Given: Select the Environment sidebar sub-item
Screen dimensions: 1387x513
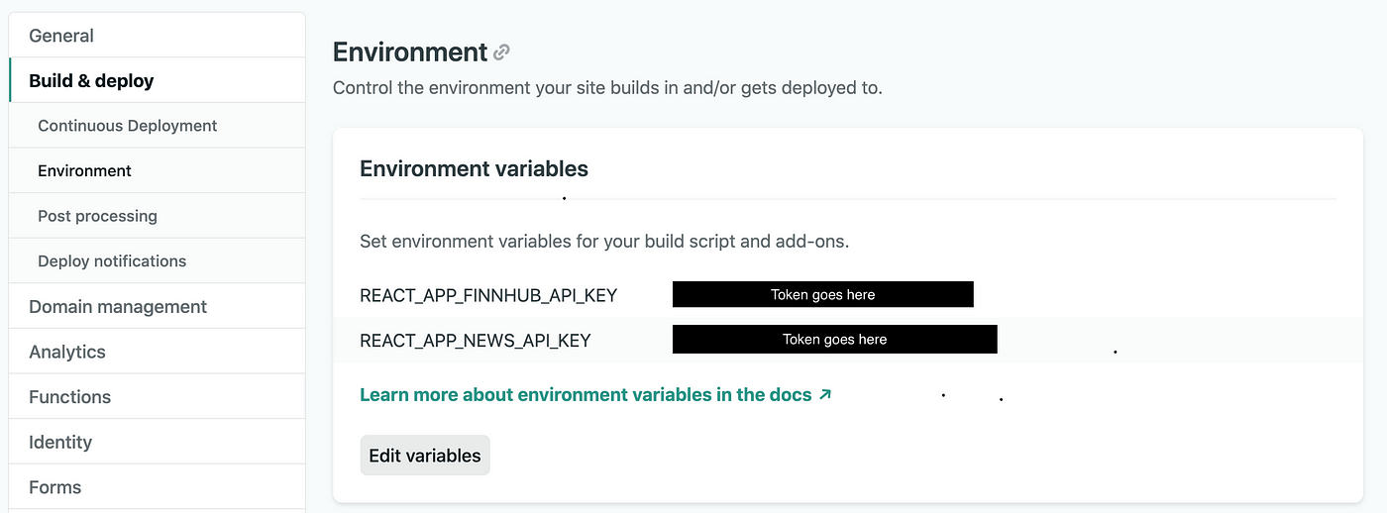Looking at the screenshot, I should click(x=158, y=170).
